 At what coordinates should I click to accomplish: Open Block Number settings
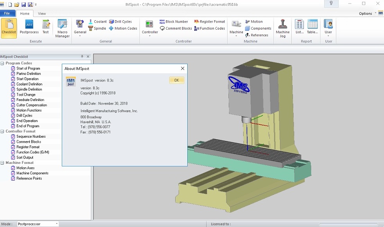174,21
